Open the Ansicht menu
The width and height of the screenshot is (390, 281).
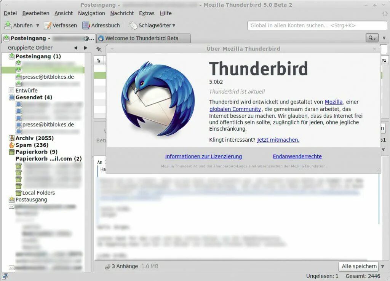[x=64, y=13]
